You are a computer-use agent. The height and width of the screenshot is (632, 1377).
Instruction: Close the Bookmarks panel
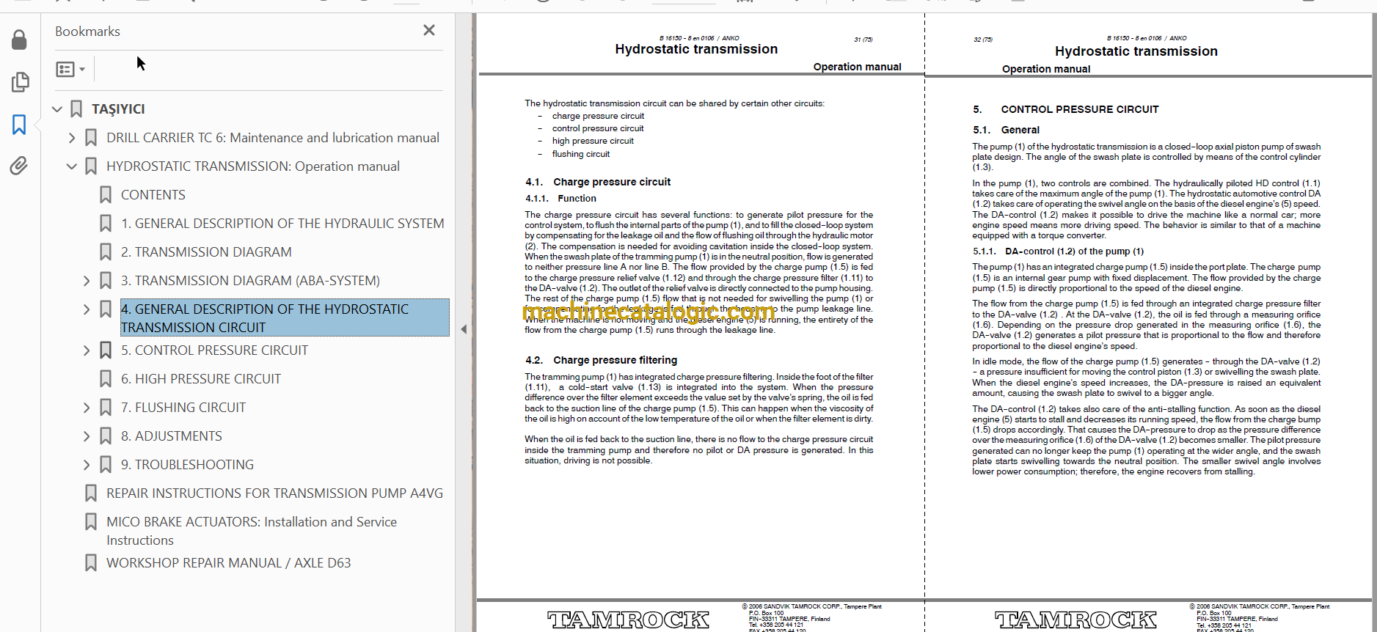[x=429, y=30]
